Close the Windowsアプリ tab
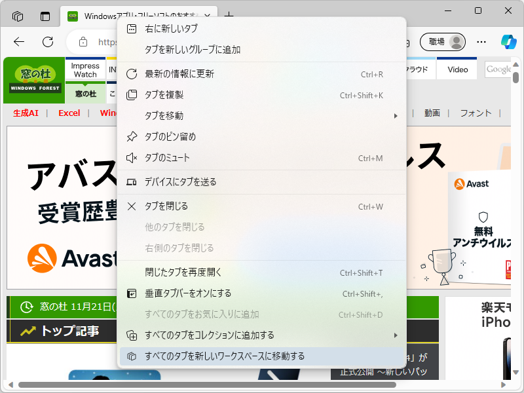The image size is (524, 393). click(x=207, y=16)
